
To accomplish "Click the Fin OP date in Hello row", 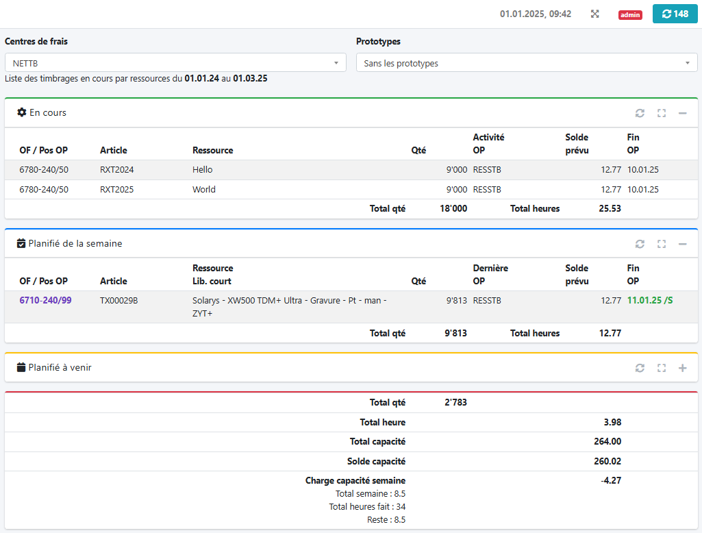I will pyautogui.click(x=643, y=170).
